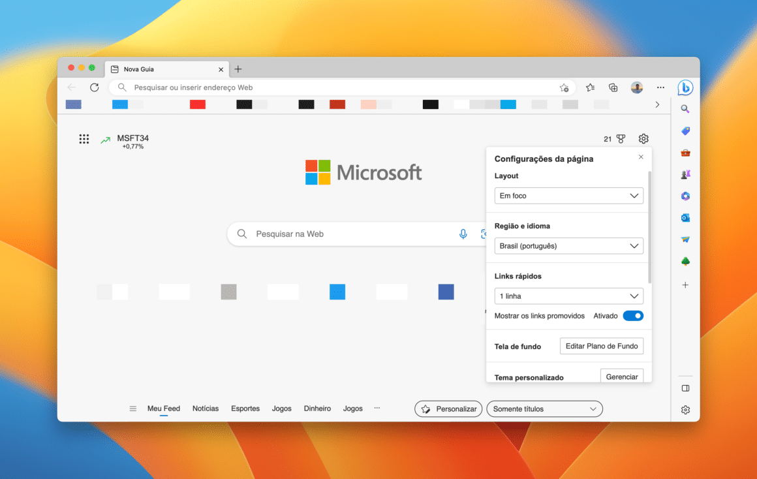Image resolution: width=757 pixels, height=479 pixels.
Task: Click the voice search microphone icon
Action: 463,233
